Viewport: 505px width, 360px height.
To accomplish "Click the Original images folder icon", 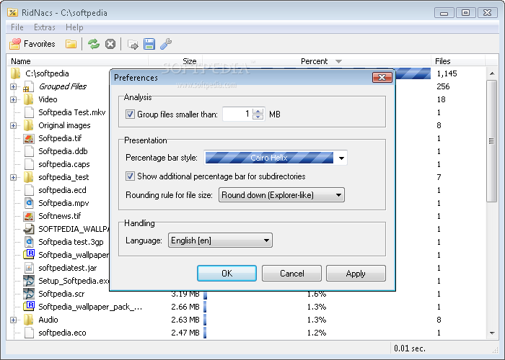I will coord(28,125).
